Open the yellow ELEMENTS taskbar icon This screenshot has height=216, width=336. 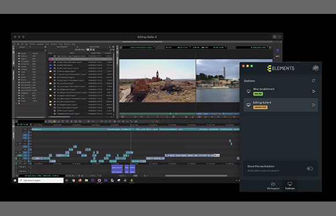(132, 181)
